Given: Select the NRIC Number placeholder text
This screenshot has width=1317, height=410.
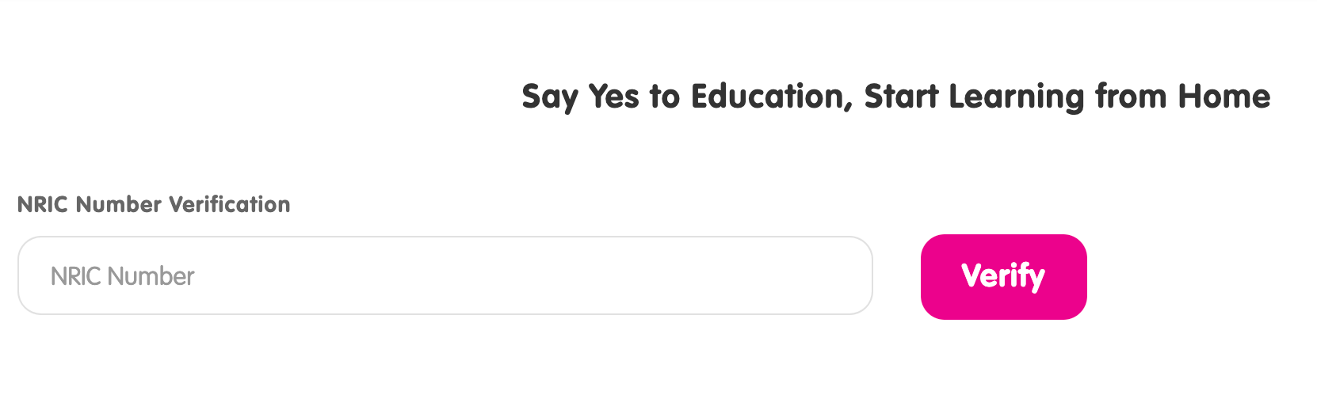Looking at the screenshot, I should pyautogui.click(x=122, y=276).
